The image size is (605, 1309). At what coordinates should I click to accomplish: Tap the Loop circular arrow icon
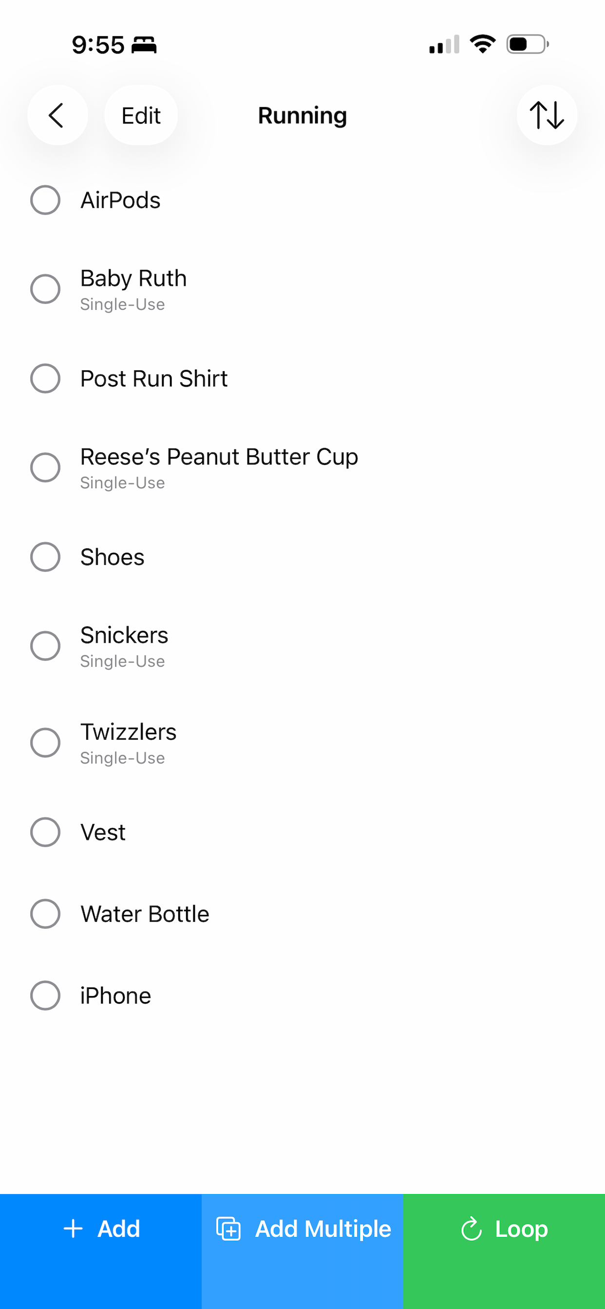pyautogui.click(x=472, y=1229)
